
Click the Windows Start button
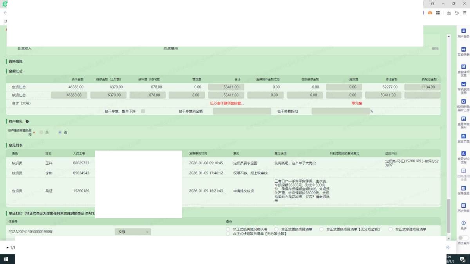[x=7, y=259]
